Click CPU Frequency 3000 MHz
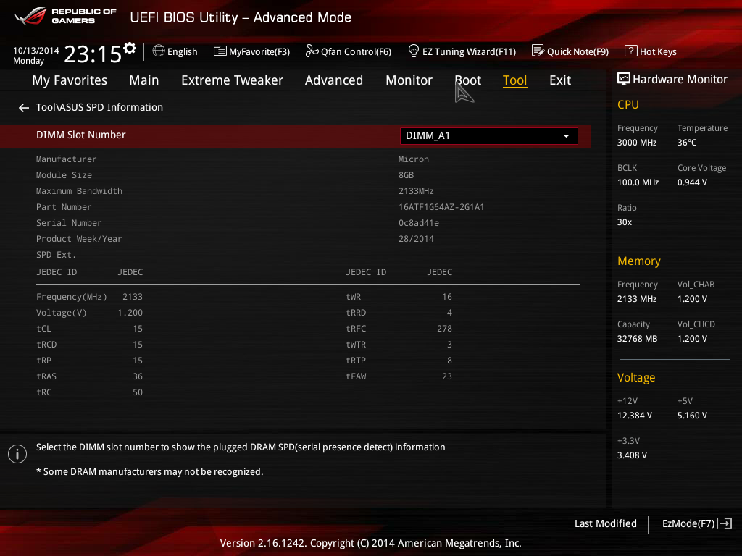Image resolution: width=742 pixels, height=556 pixels. coord(636,143)
